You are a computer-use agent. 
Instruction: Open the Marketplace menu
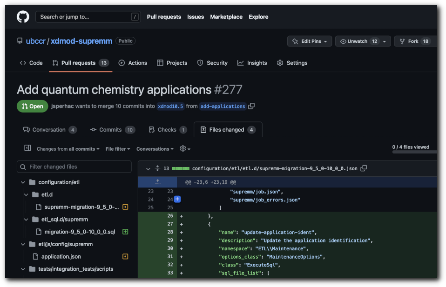click(x=226, y=17)
